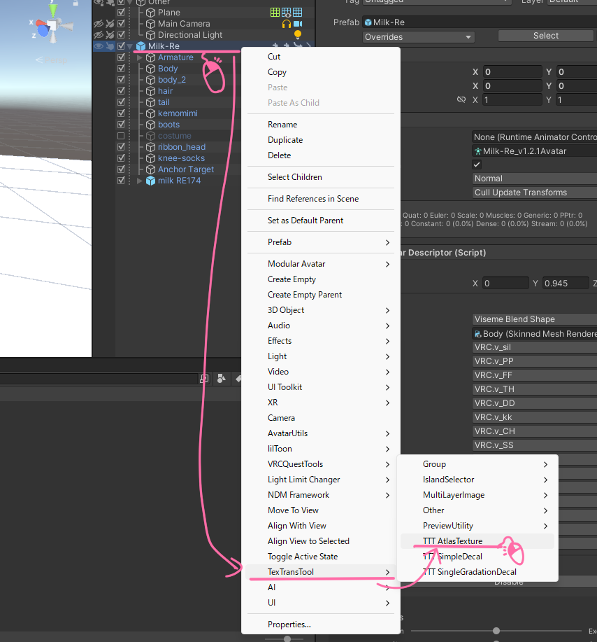Viewport: 597px width, 642px height.
Task: Click the Y position field showing 0.945
Action: tap(566, 284)
